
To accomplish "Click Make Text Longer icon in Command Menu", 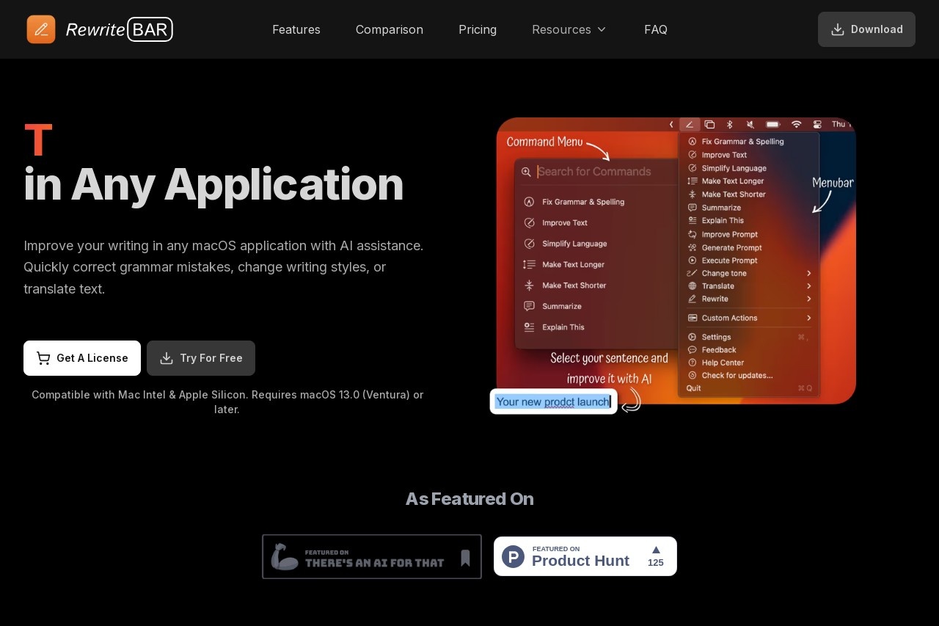I will point(529,264).
